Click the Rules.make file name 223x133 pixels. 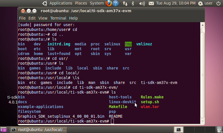[x=152, y=97]
